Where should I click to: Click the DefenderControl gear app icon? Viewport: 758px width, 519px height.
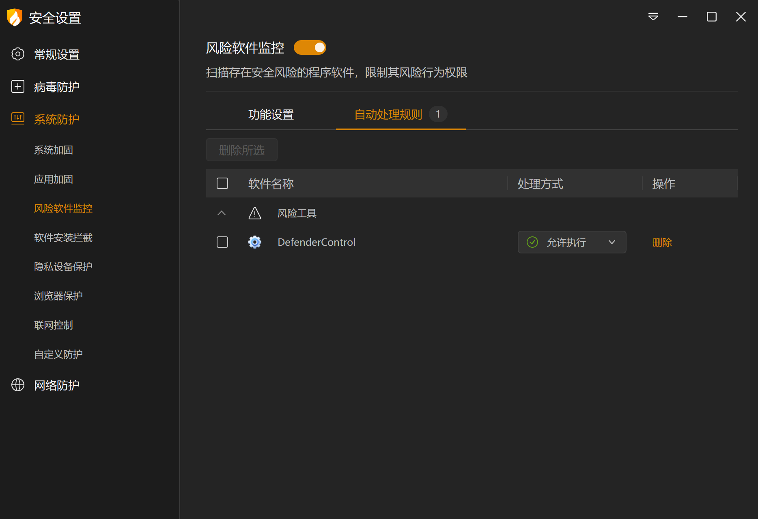pos(255,242)
